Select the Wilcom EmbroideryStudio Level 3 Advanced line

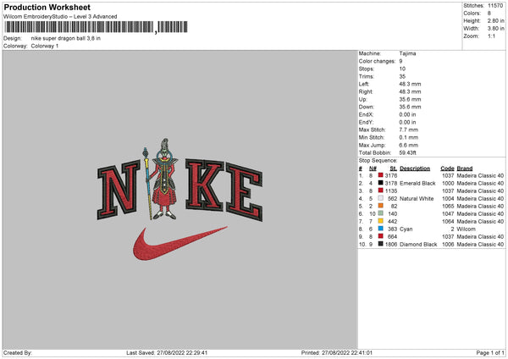point(60,17)
